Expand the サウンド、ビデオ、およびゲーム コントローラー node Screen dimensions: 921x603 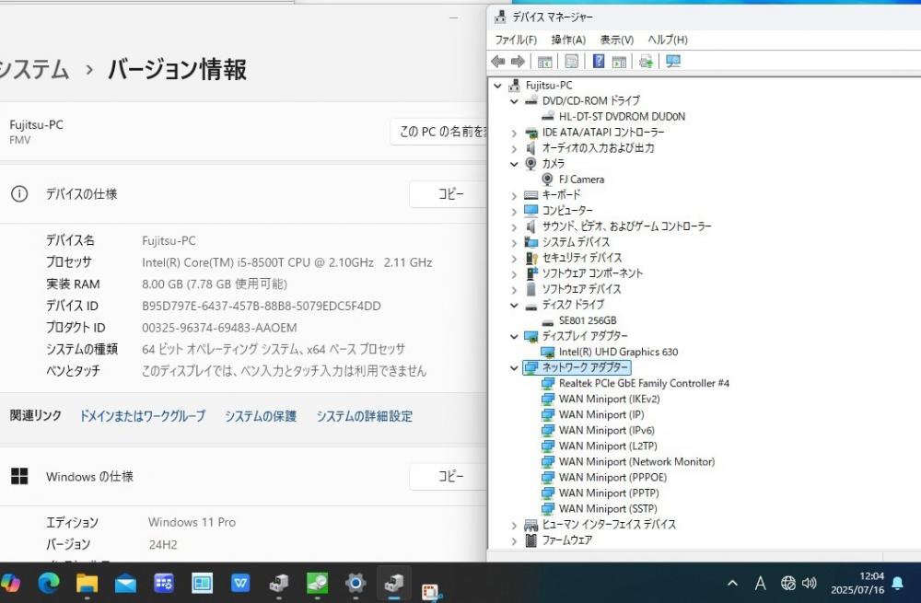point(514,226)
